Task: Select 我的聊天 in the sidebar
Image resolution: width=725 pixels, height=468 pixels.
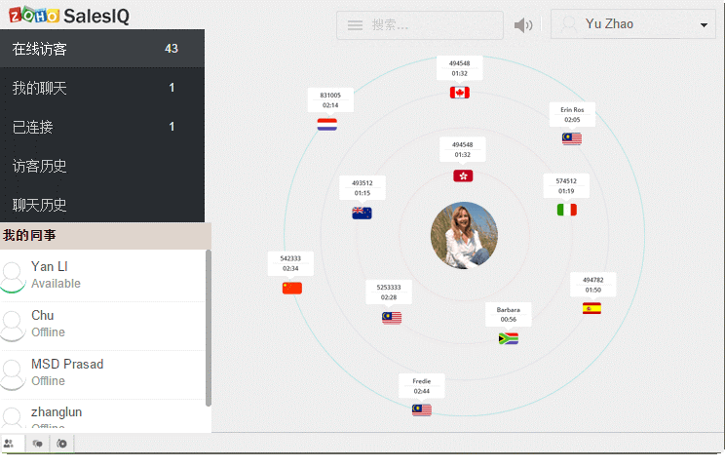Action: click(x=102, y=88)
